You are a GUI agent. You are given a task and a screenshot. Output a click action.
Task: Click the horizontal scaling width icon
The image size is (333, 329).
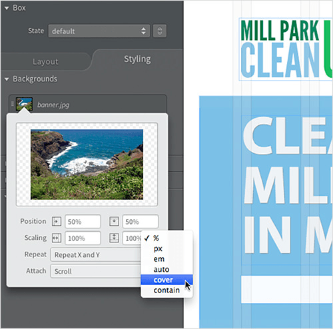(57, 238)
